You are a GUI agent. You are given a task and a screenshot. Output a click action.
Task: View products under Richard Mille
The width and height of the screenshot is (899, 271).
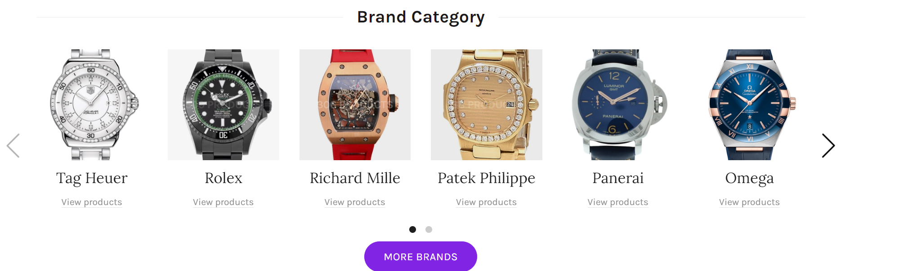(x=355, y=202)
